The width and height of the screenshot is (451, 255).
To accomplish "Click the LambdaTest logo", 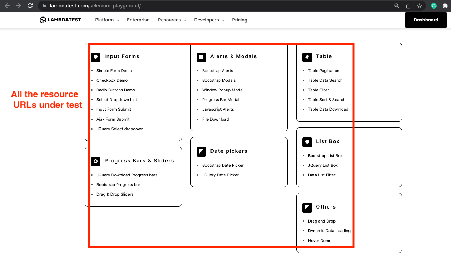I will (x=60, y=20).
